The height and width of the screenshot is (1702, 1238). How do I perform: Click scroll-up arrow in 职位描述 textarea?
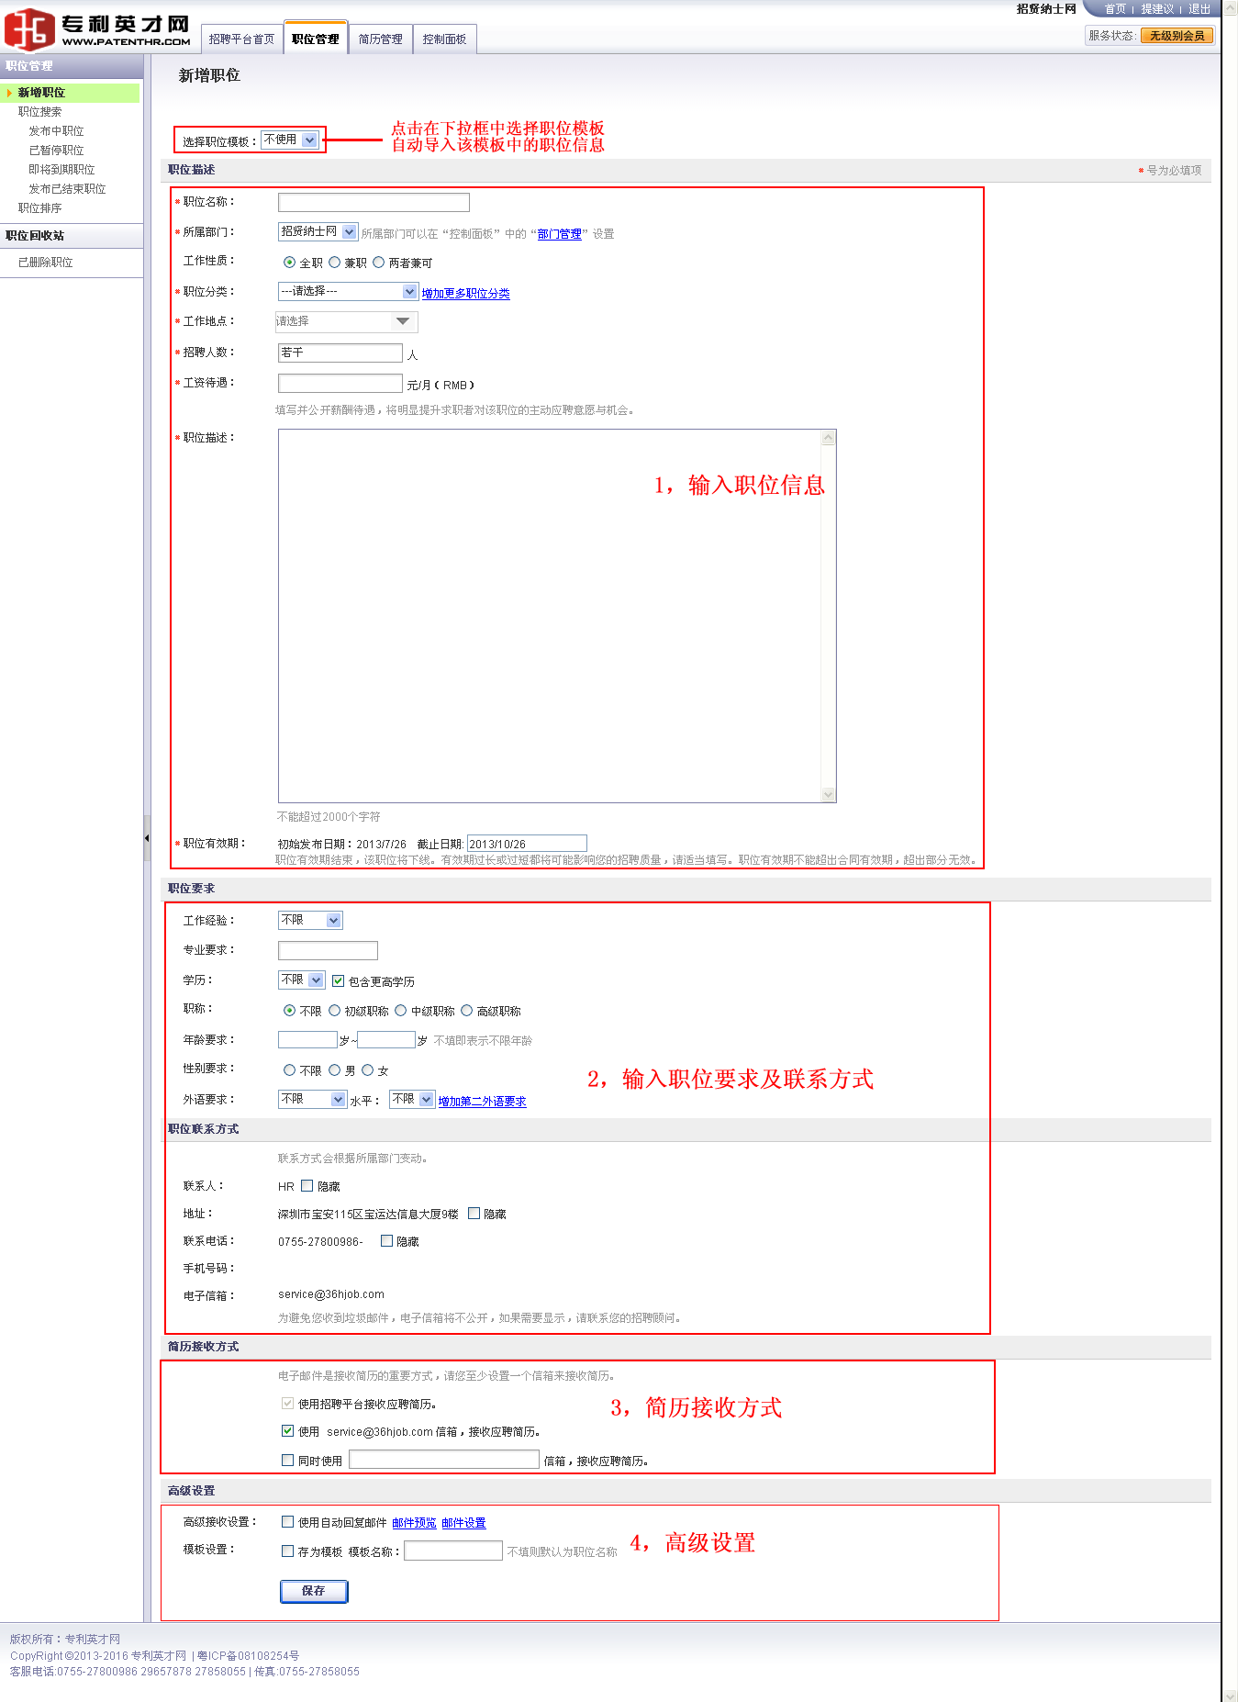[828, 438]
